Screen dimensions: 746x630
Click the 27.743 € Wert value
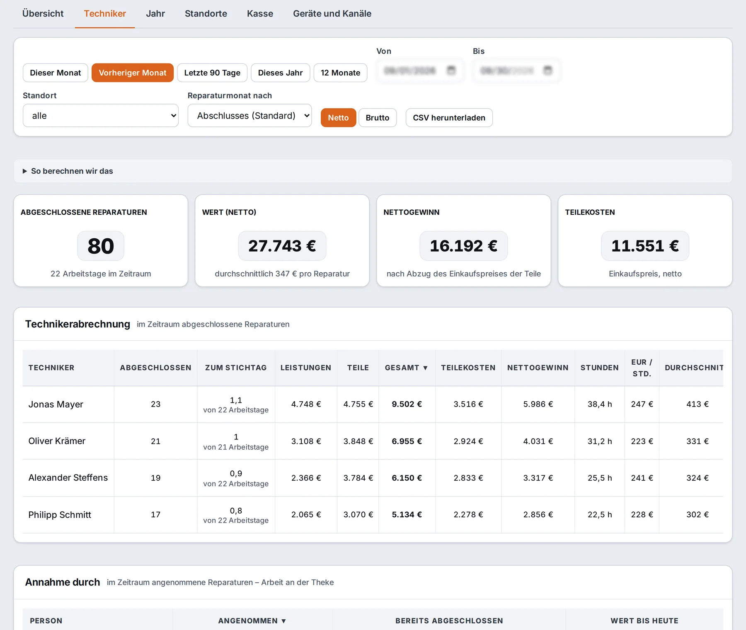click(282, 246)
